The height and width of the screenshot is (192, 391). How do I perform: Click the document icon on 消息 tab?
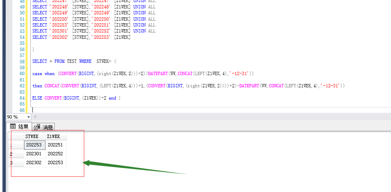click(37, 127)
